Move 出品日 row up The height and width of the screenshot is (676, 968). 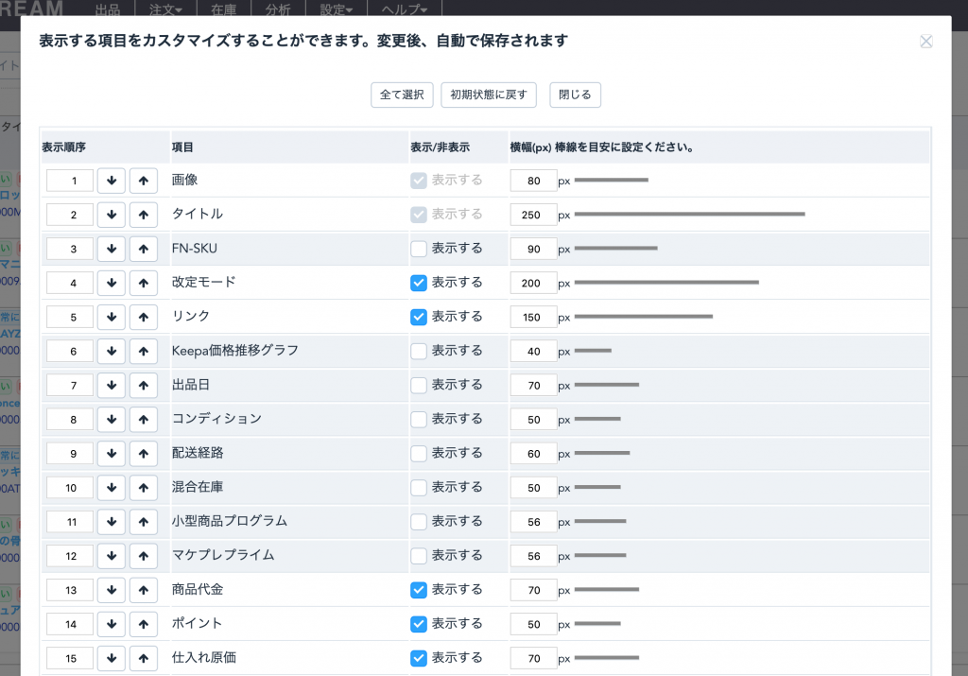click(x=144, y=385)
